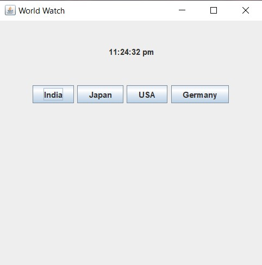Select the Japan button
Image resolution: width=262 pixels, height=265 pixels.
click(100, 94)
